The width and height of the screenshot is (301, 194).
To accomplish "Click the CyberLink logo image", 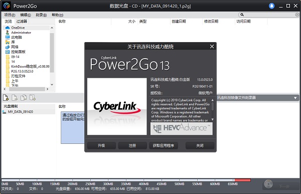I will (x=117, y=106).
